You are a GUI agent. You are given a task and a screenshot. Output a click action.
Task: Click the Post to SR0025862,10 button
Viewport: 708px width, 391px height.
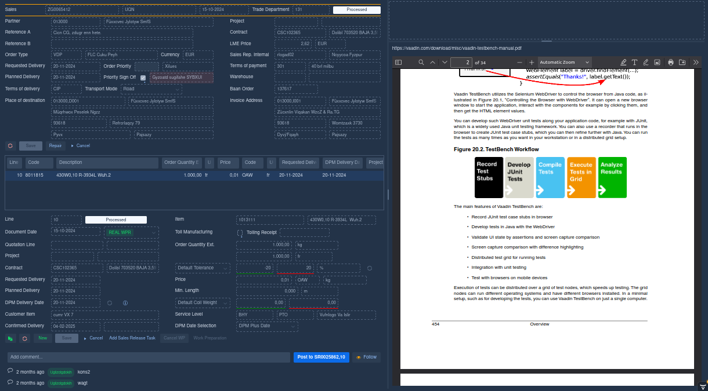(321, 357)
